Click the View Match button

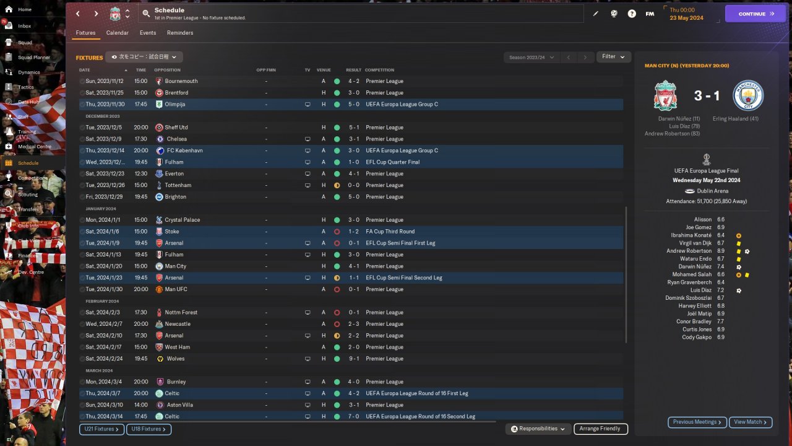(x=751, y=422)
